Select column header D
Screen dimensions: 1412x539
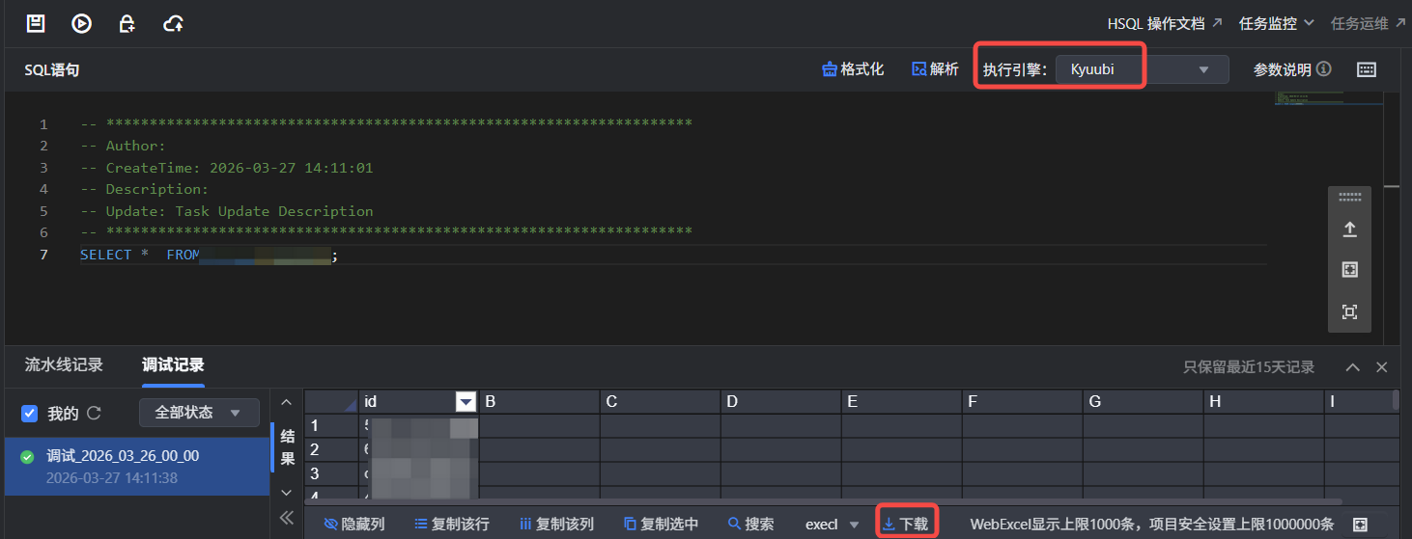pos(780,401)
